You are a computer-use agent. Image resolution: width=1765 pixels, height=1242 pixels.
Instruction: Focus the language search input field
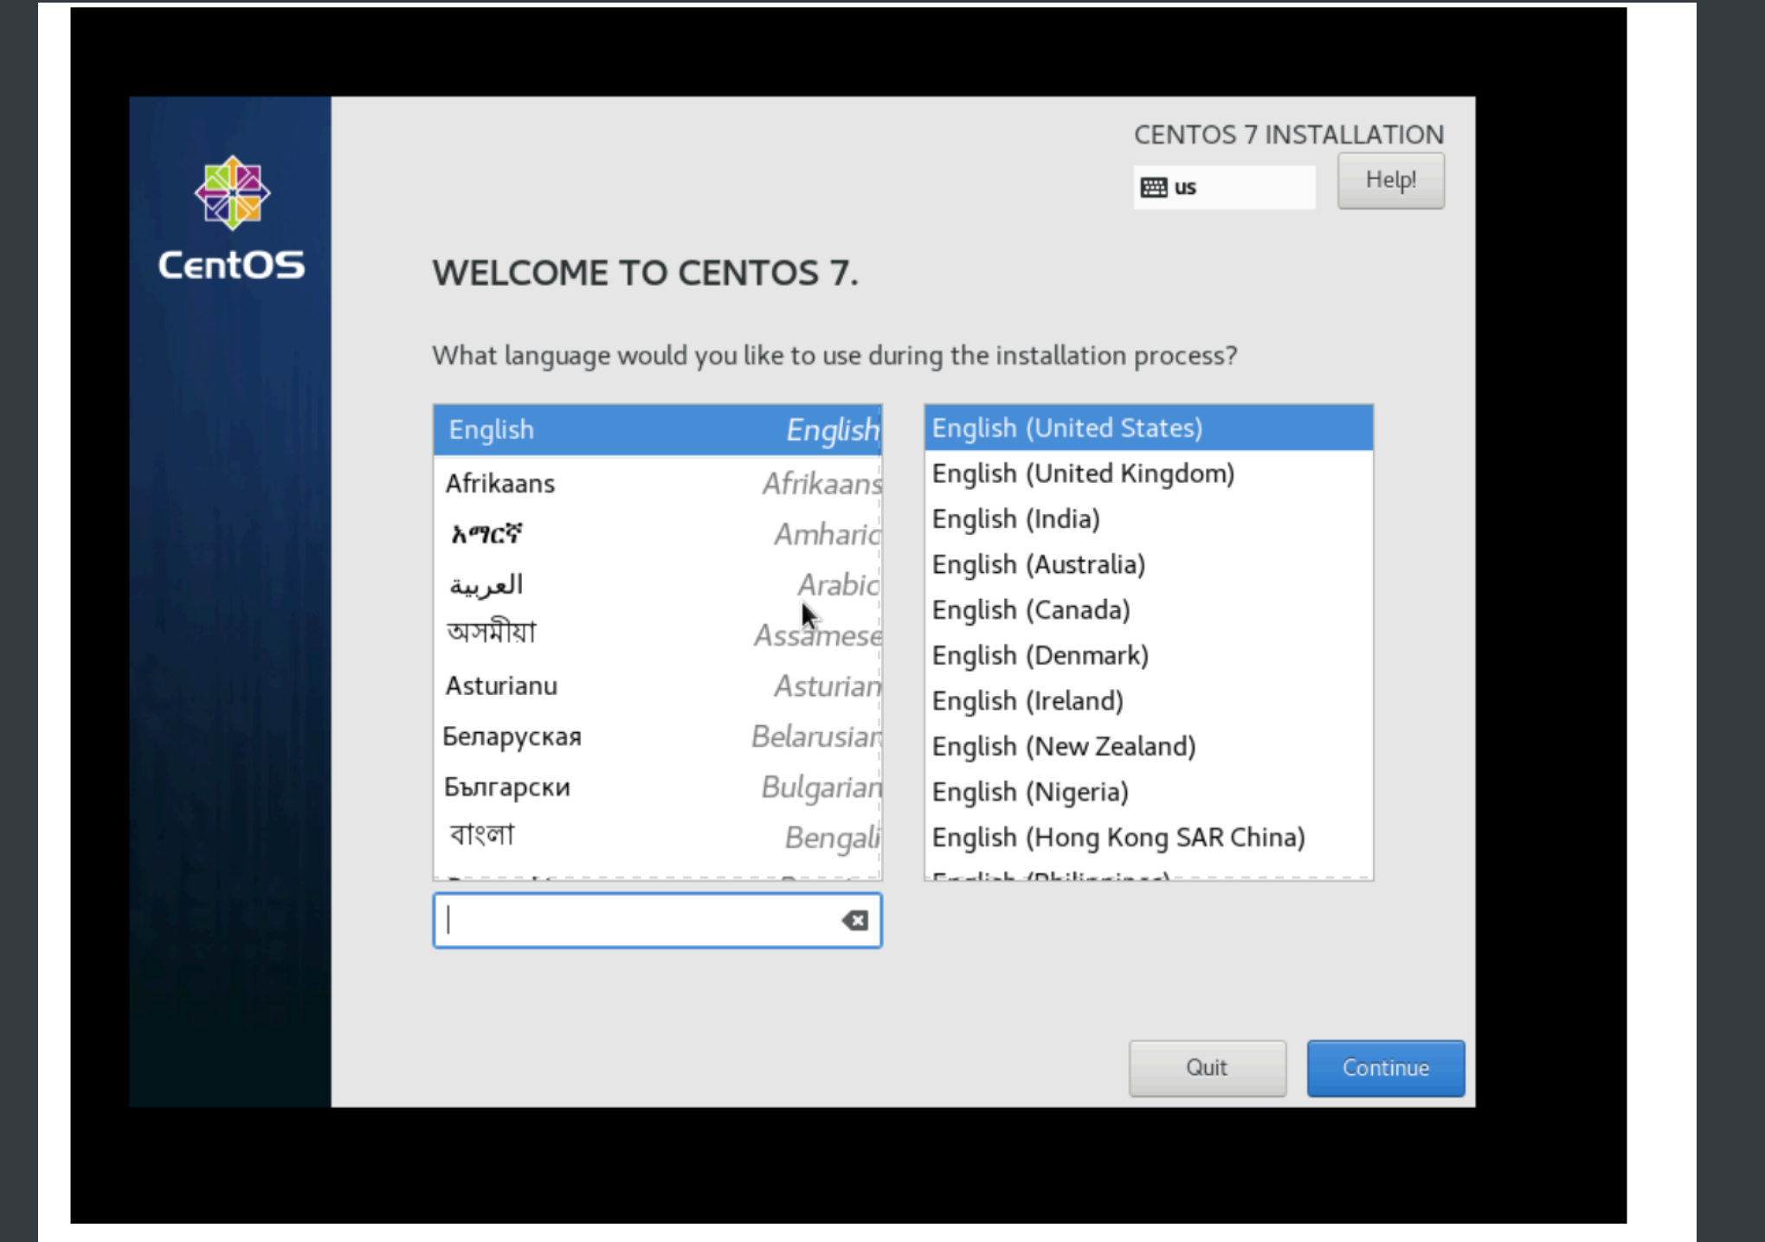[x=636, y=921]
